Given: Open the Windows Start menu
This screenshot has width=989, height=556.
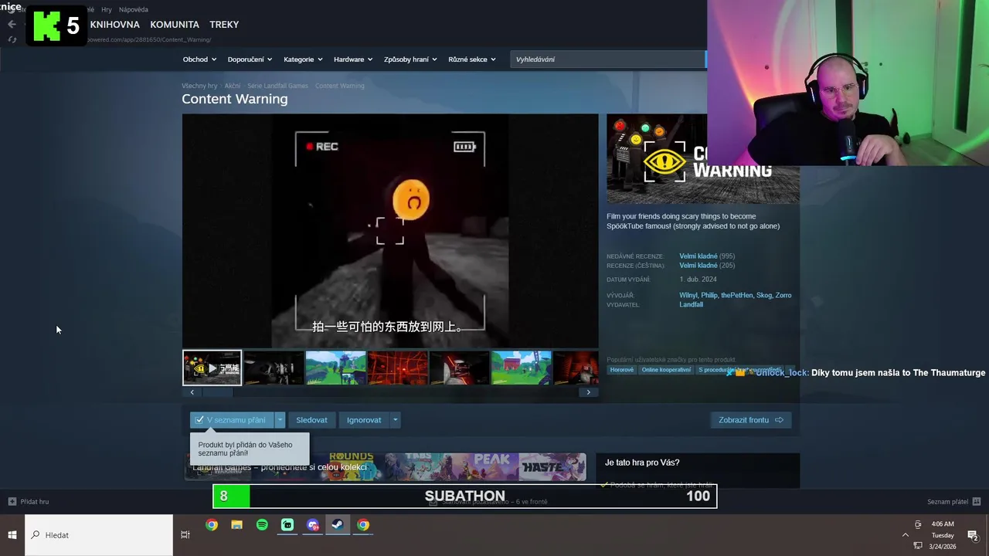Looking at the screenshot, I should click(12, 535).
